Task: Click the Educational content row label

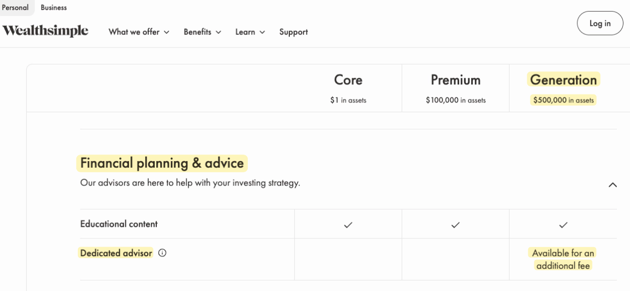Action: [119, 224]
